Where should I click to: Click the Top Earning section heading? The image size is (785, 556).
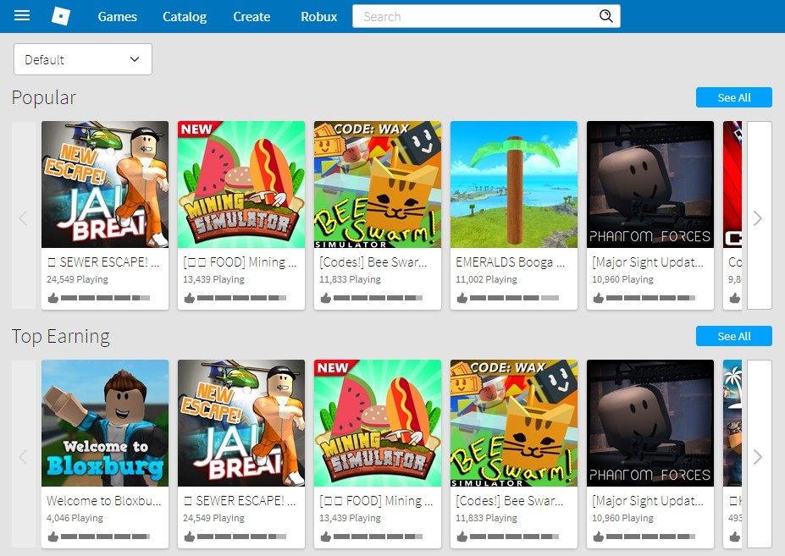click(x=61, y=336)
